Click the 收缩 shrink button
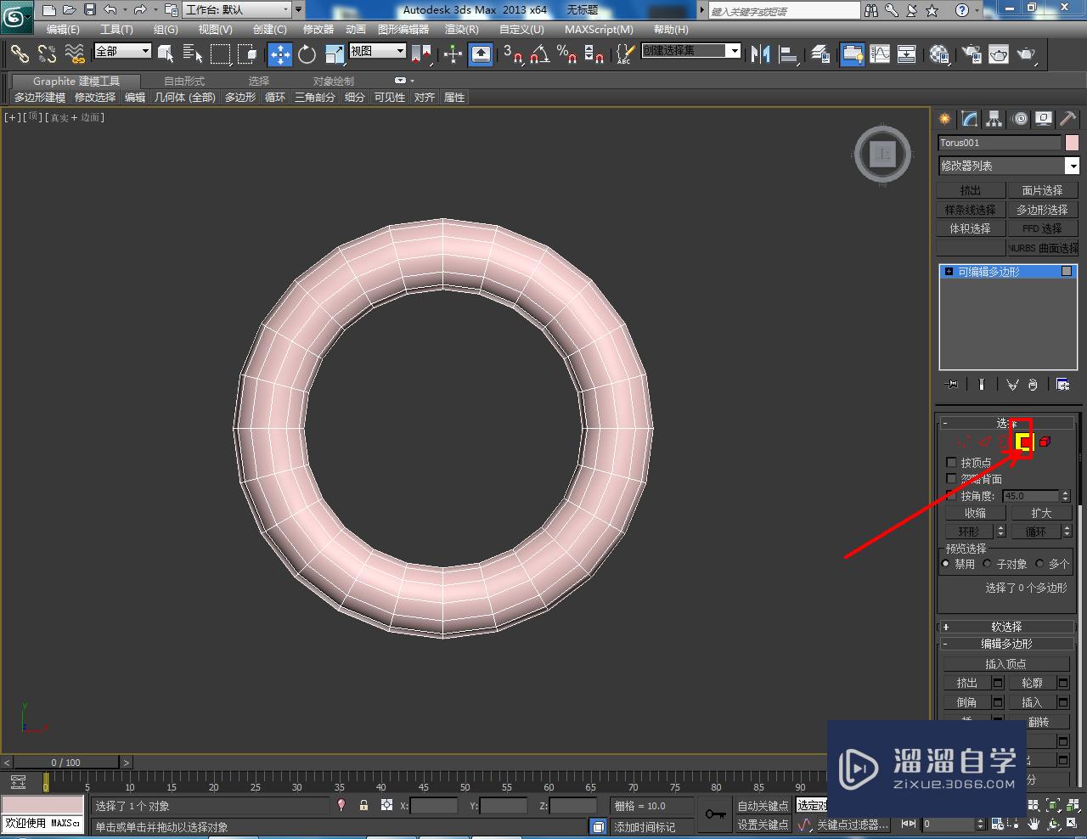 975,513
